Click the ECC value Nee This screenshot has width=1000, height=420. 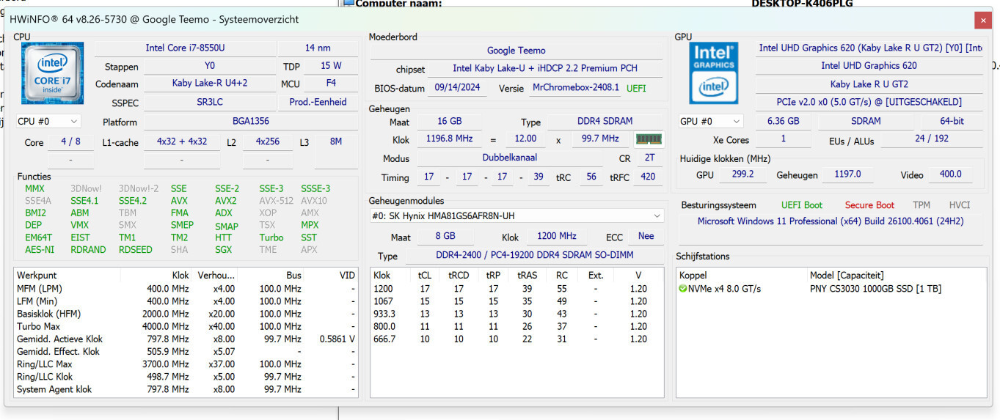646,236
